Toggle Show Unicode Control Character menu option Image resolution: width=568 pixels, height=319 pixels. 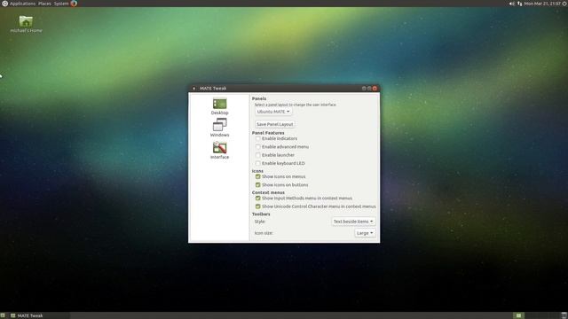258,206
